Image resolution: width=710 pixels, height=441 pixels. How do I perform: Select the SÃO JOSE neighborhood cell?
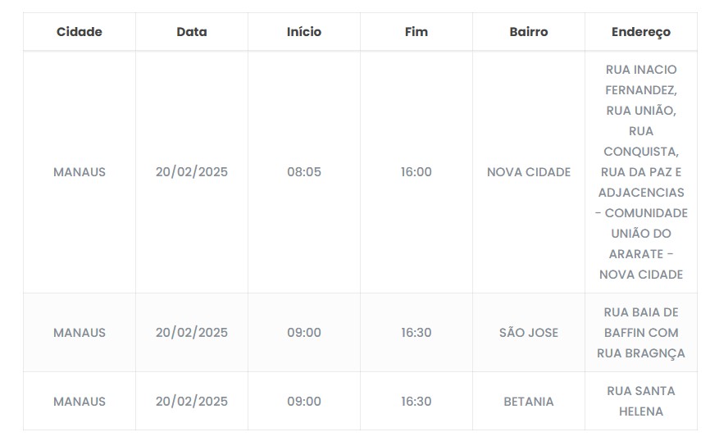point(529,333)
